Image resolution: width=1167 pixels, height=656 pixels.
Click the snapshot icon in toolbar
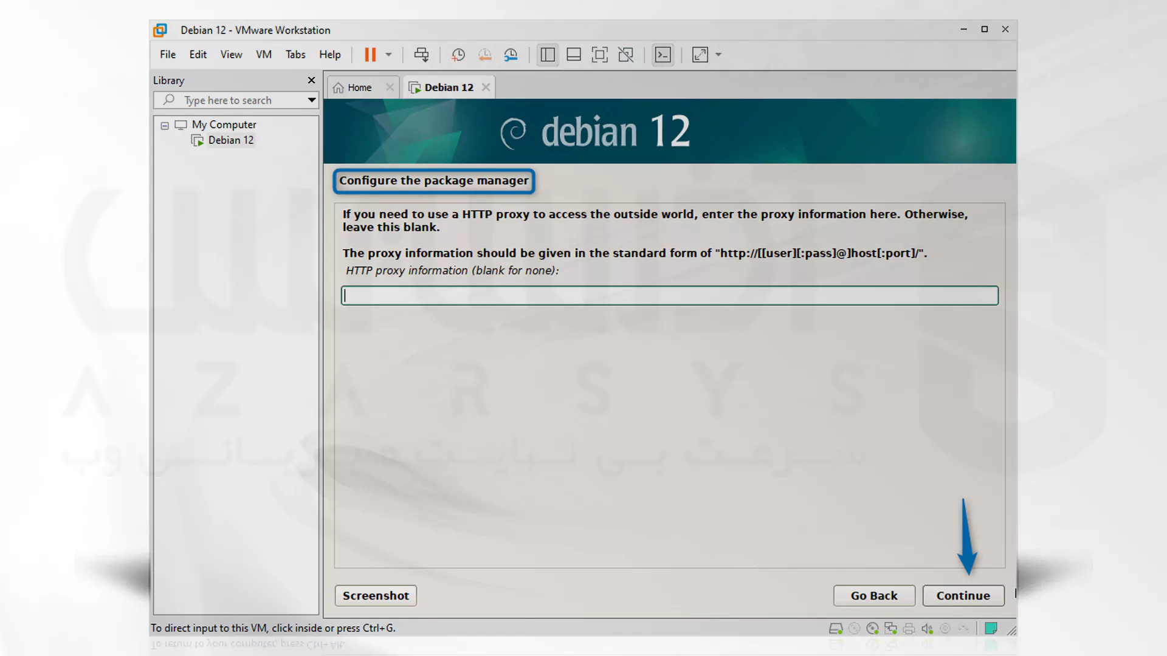click(x=458, y=55)
